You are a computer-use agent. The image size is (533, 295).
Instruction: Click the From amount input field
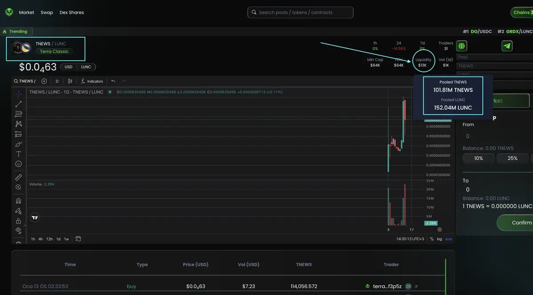click(497, 136)
